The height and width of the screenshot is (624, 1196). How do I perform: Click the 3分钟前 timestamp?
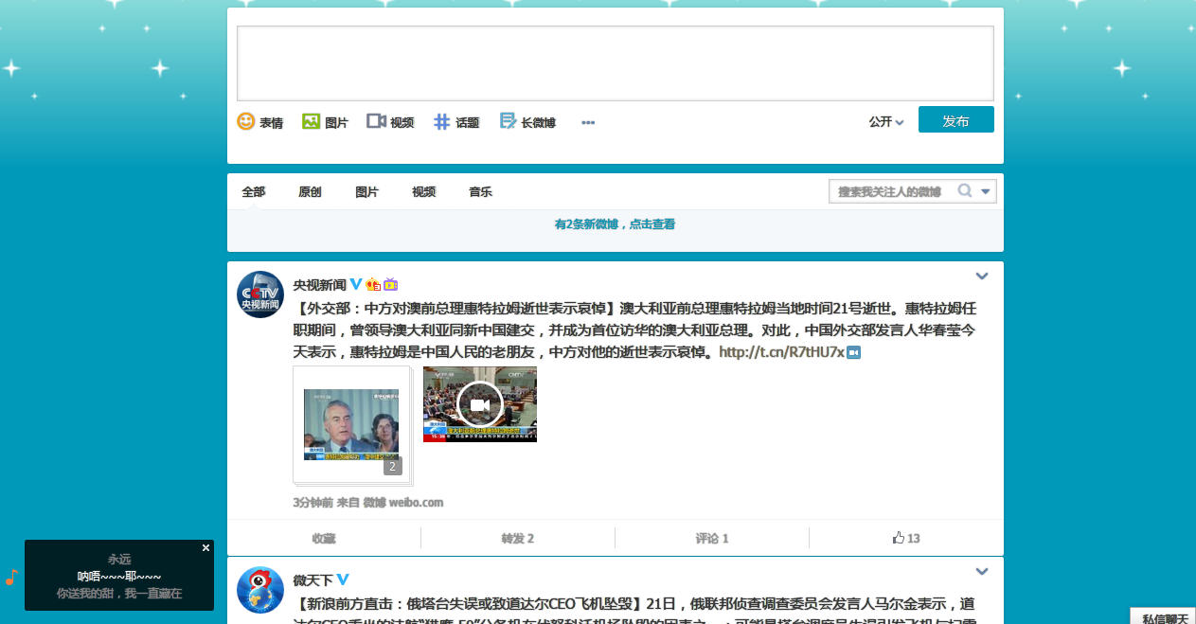(x=312, y=502)
